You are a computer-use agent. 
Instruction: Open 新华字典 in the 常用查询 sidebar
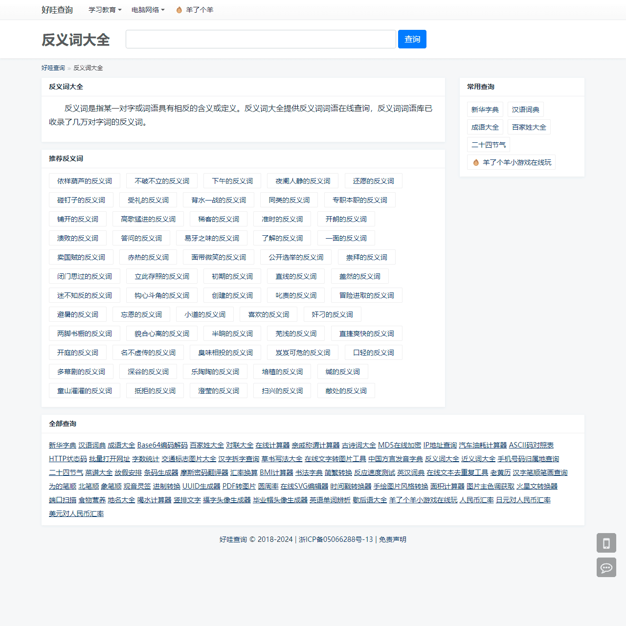[485, 110]
